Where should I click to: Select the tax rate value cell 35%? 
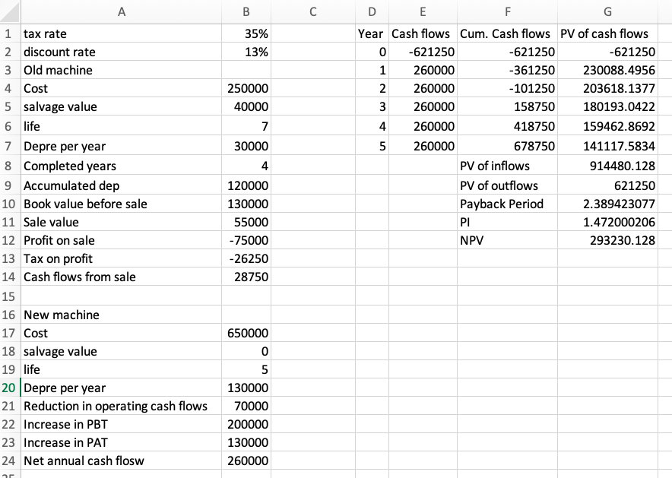[246, 33]
